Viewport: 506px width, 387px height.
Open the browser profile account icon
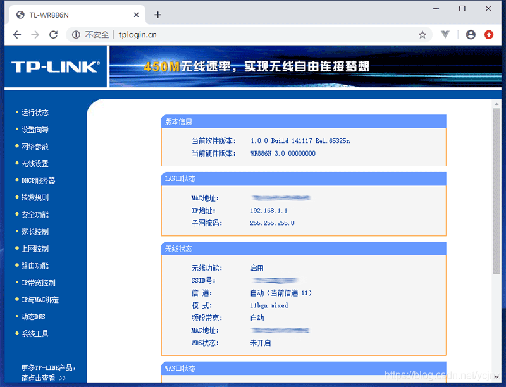(471, 35)
